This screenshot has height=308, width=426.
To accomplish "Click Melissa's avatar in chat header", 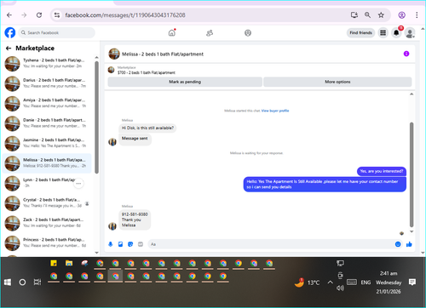I will pos(114,54).
